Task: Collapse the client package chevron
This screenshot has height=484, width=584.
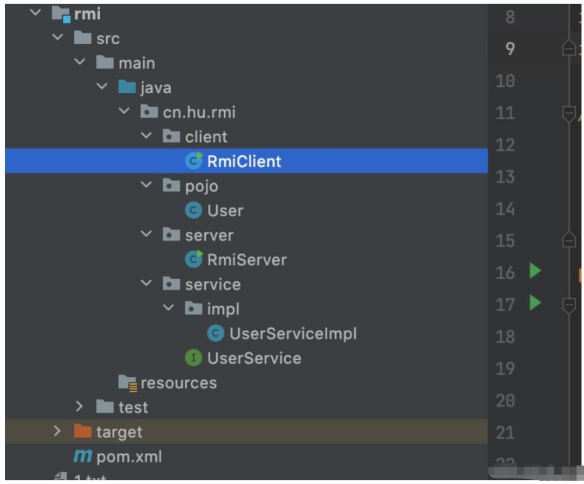Action: click(146, 136)
